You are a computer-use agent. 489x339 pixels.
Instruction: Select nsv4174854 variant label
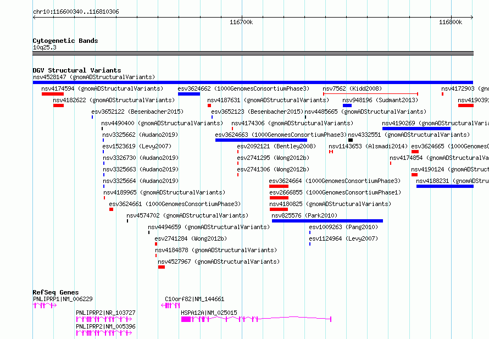coord(439,158)
